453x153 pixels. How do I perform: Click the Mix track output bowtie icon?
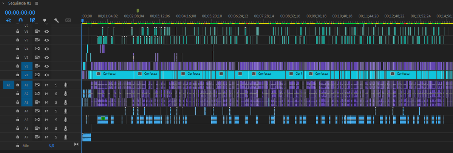click(76, 144)
